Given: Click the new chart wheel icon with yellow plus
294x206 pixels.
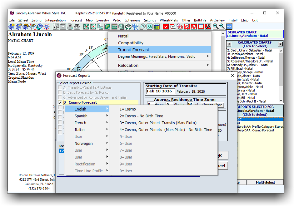Looking at the screenshot, I should coord(11,27).
